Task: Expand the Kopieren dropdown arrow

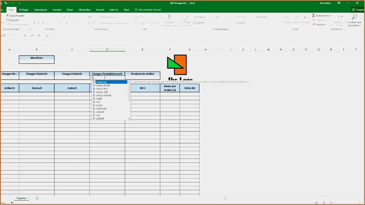Action: (x=21, y=20)
